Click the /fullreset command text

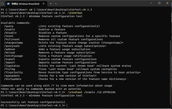point(12,39)
